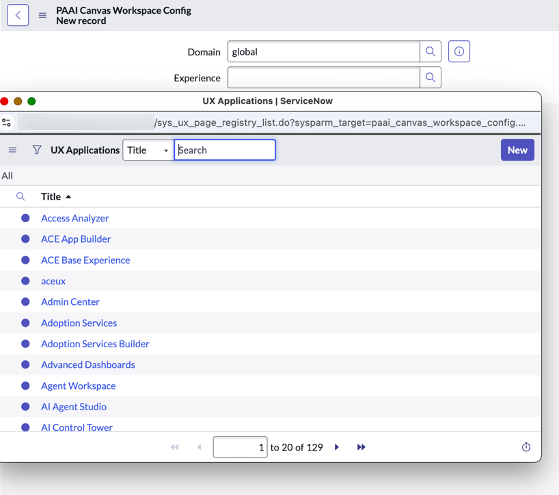
Task: Open UX Applications list hamburger menu
Action: 12,150
